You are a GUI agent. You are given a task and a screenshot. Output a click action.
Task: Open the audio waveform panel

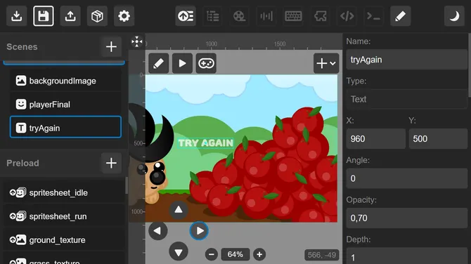pyautogui.click(x=266, y=16)
